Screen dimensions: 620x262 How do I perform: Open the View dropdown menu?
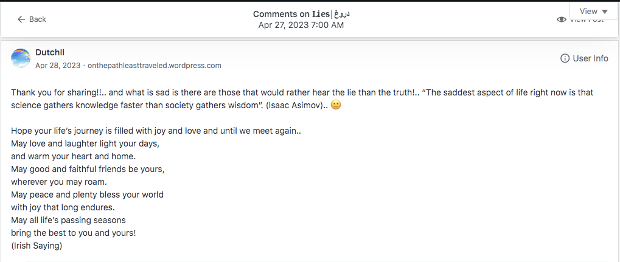pyautogui.click(x=594, y=11)
